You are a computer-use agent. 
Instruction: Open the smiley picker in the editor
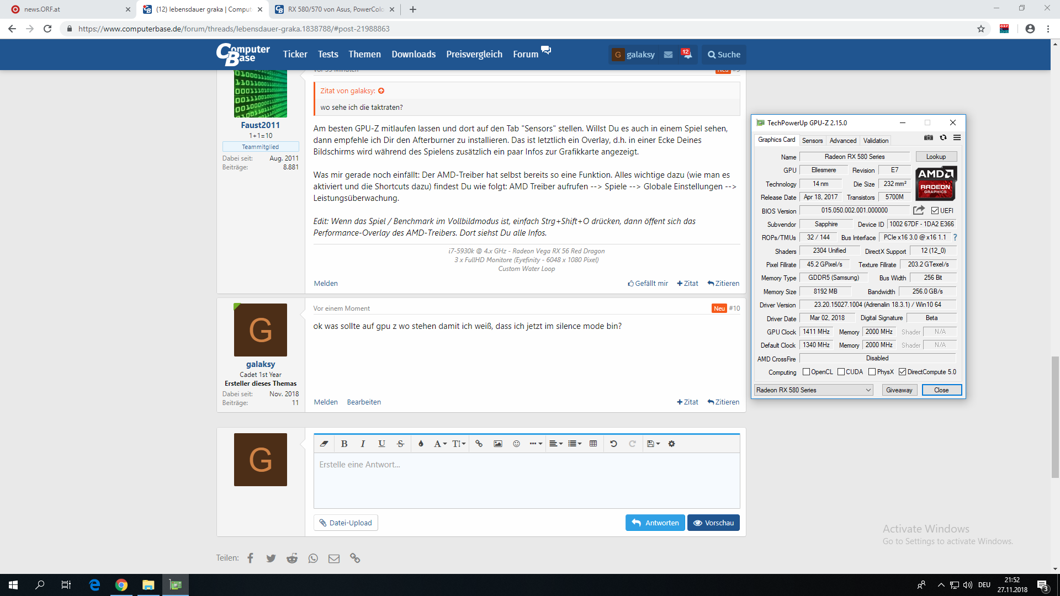pyautogui.click(x=517, y=444)
